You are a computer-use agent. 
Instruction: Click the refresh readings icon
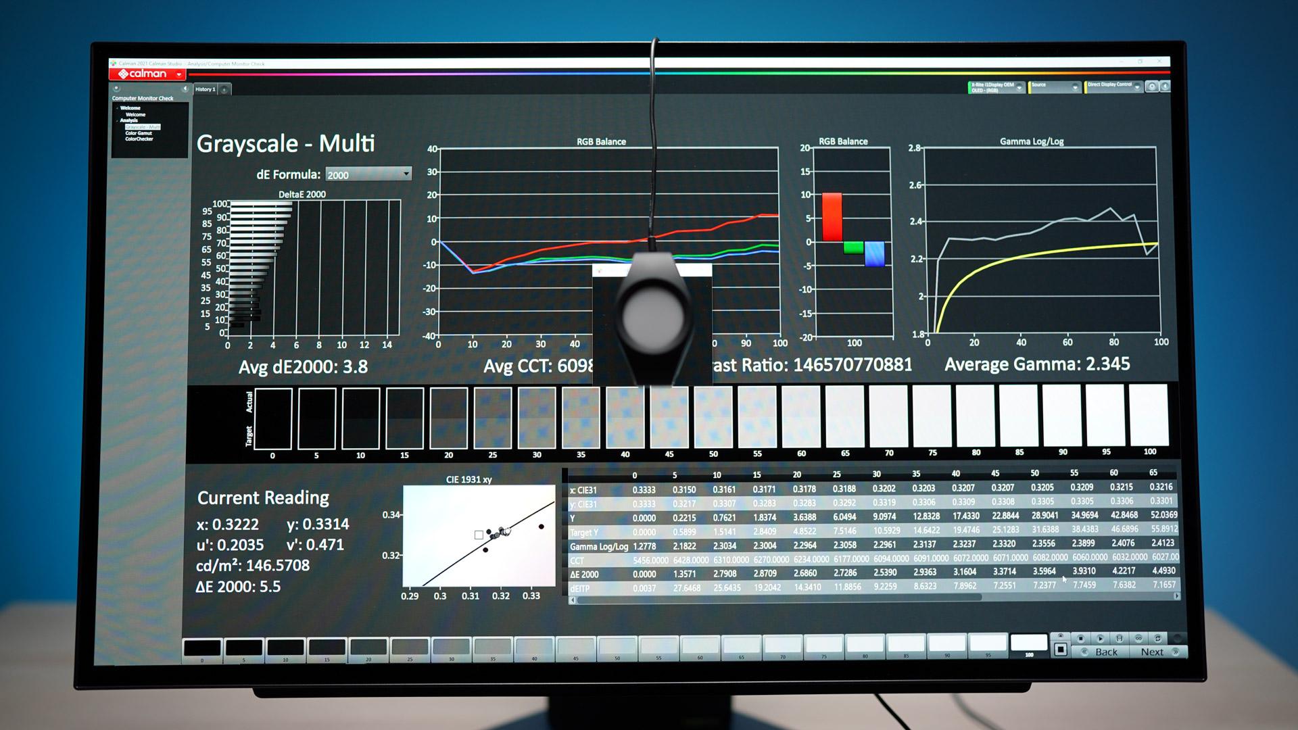1158,638
